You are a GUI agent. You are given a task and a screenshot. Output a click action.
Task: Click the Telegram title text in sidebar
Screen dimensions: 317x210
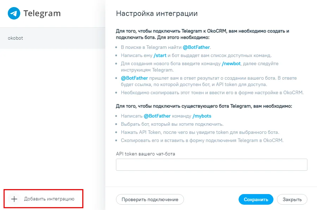coord(42,13)
